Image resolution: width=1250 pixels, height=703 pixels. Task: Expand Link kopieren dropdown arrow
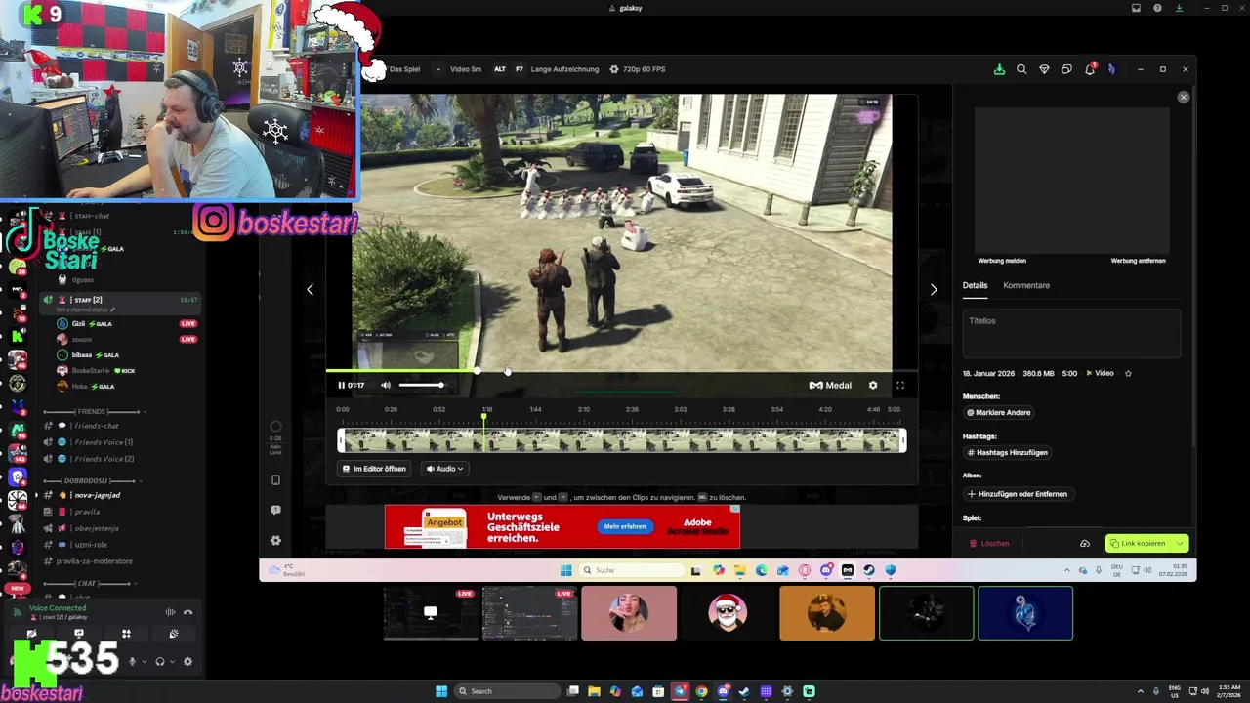(x=1180, y=543)
